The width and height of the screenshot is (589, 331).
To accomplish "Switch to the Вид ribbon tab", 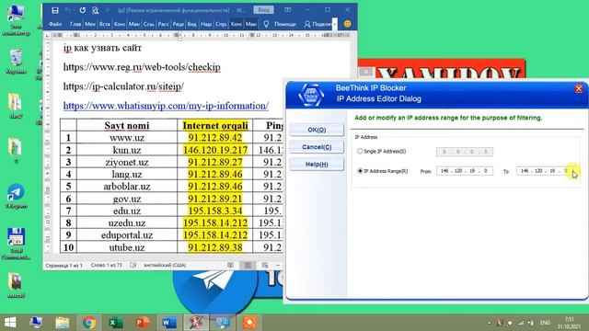I will click(x=192, y=24).
